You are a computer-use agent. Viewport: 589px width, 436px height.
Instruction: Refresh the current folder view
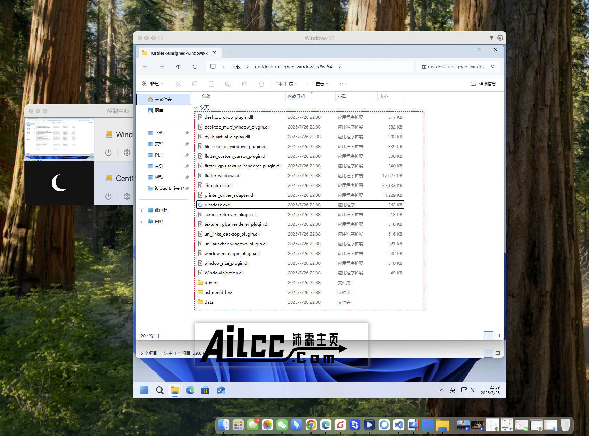coord(195,67)
